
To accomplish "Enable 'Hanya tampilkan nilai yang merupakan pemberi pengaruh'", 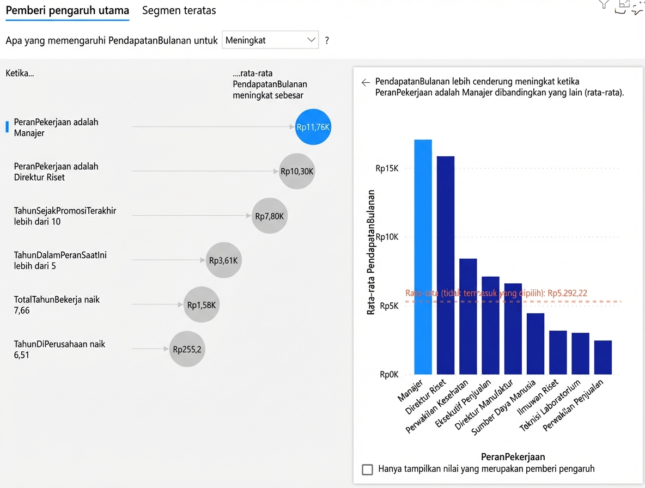I will [x=368, y=469].
